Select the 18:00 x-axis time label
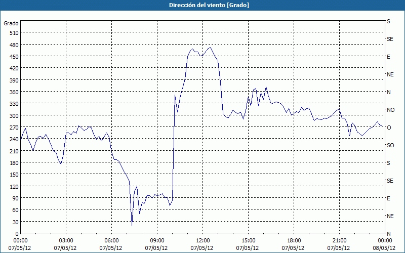This screenshot has width=405, height=253. pos(294,241)
